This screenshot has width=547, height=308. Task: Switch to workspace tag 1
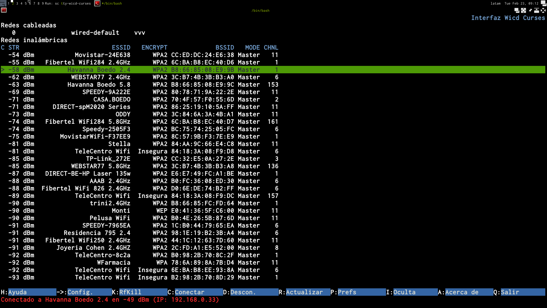tap(9, 3)
